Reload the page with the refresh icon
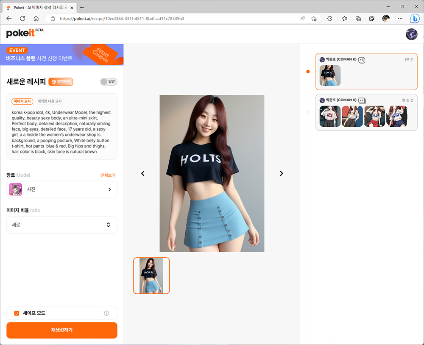This screenshot has height=345, width=424. tap(22, 18)
